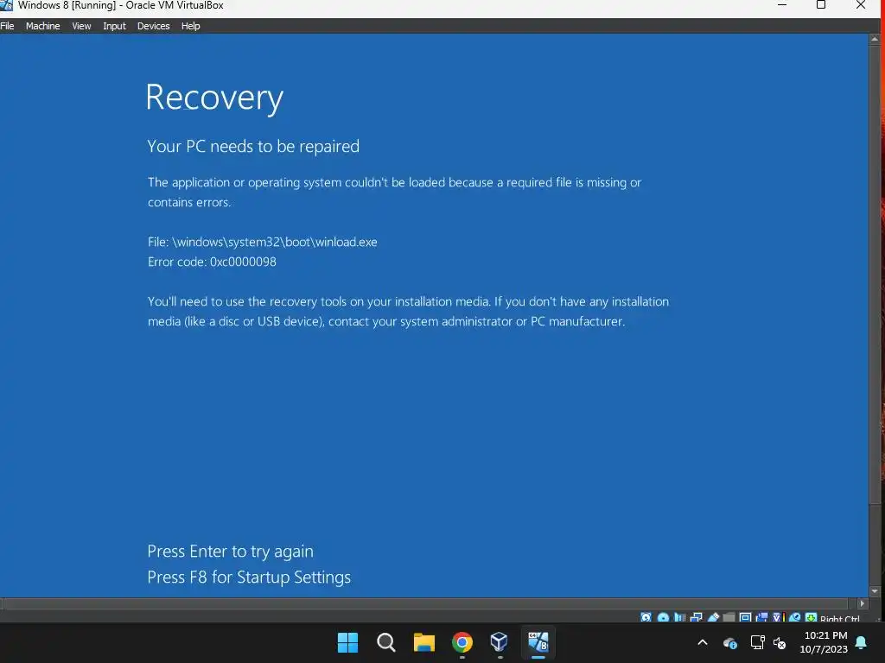Close the Windows 8 VM window

(861, 5)
